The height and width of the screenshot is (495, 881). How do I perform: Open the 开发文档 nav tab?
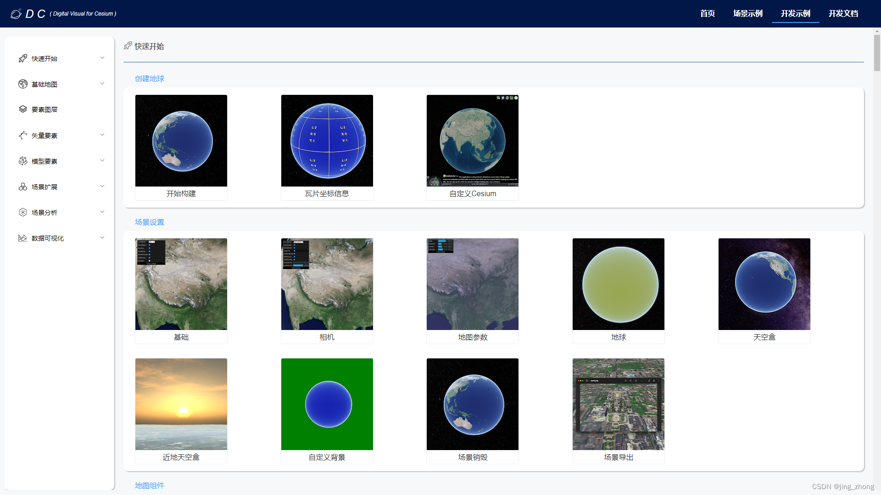(x=843, y=13)
